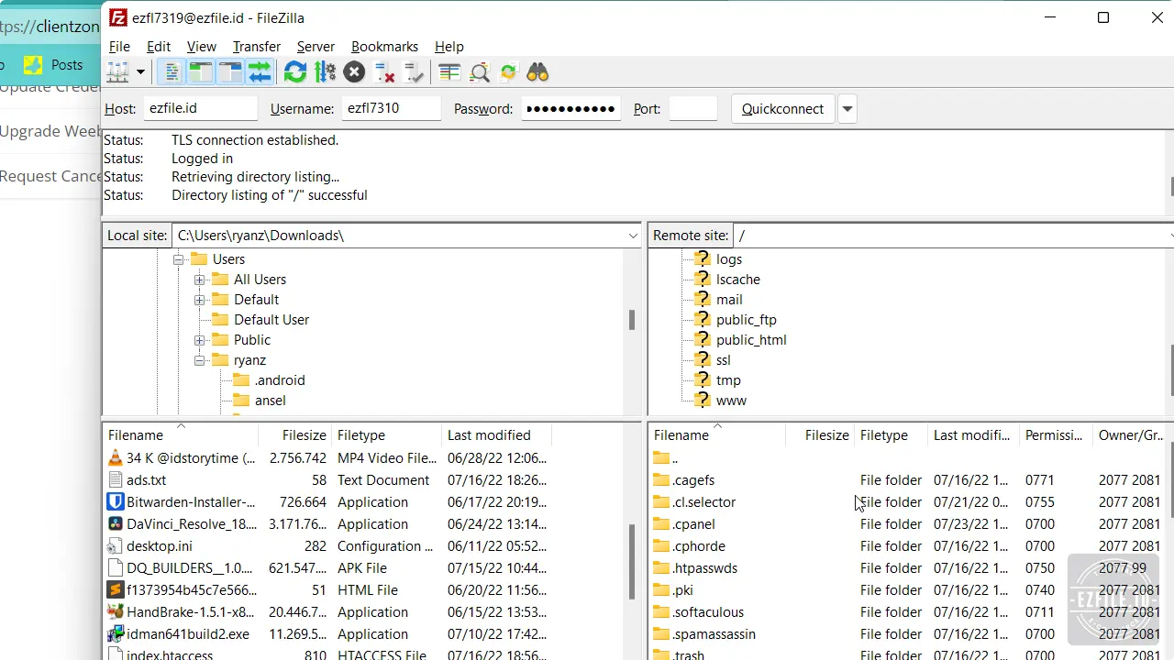Search for files with the binoculars icon
Image resolution: width=1174 pixels, height=660 pixels.
tap(537, 72)
